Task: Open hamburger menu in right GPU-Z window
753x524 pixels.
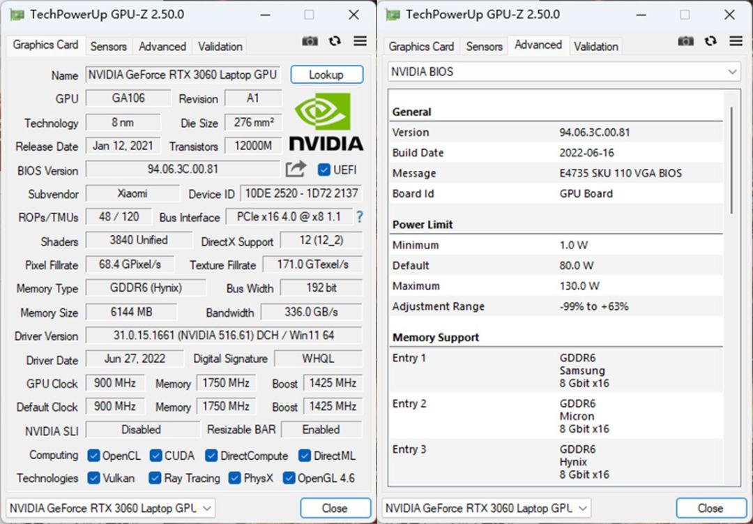Action: (736, 41)
